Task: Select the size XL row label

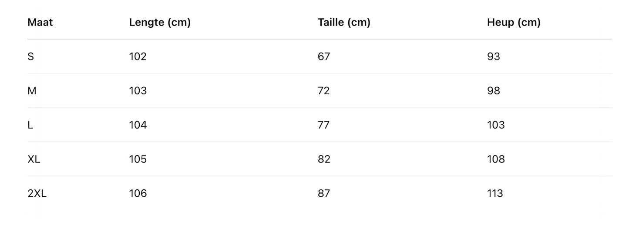Action: pyautogui.click(x=34, y=159)
